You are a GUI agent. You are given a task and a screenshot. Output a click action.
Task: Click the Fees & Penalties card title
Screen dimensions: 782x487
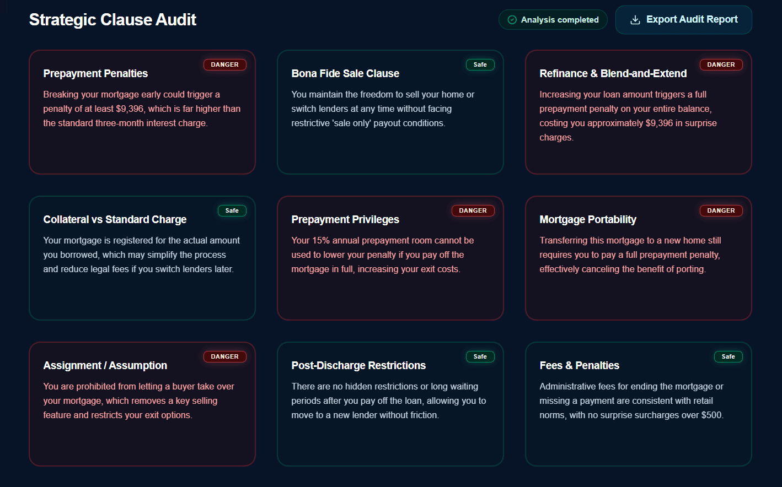[x=580, y=365]
